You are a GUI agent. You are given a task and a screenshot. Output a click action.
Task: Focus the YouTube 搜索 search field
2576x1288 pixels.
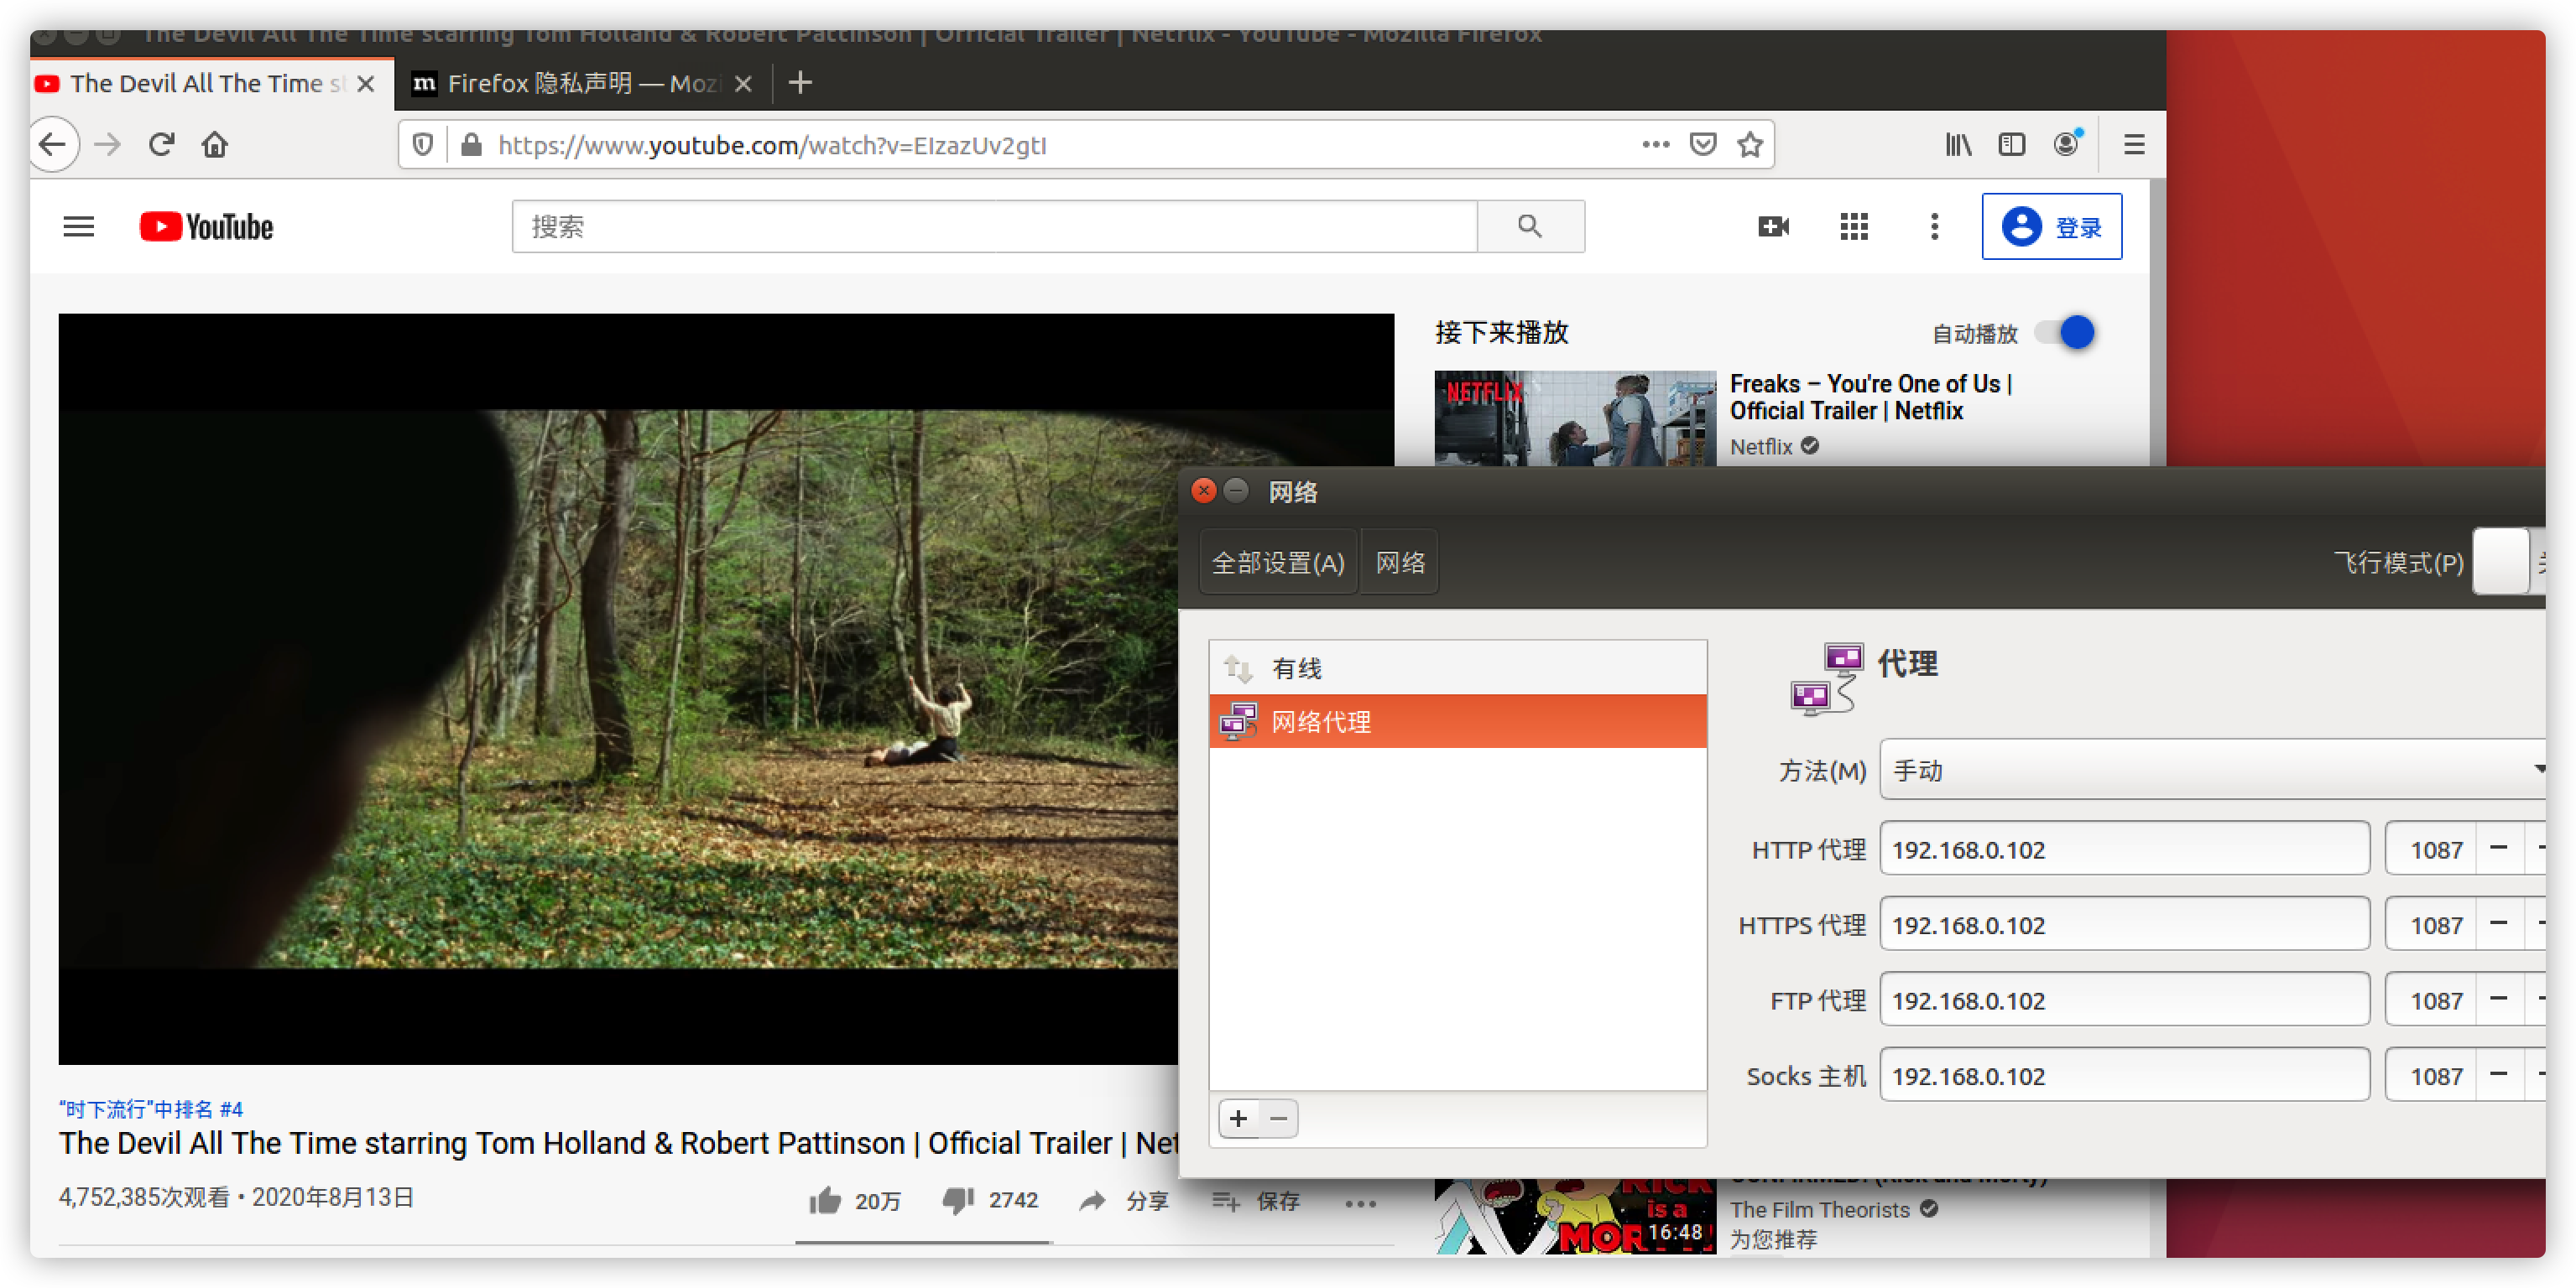coord(994,226)
